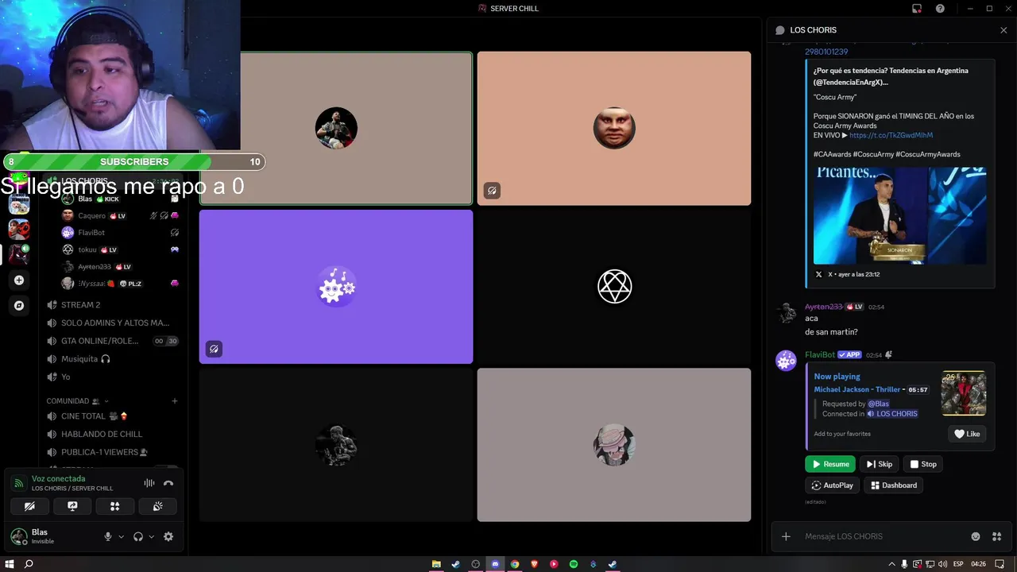Open the FlaviBot Dashboard button
Image resolution: width=1017 pixels, height=572 pixels.
click(x=894, y=485)
